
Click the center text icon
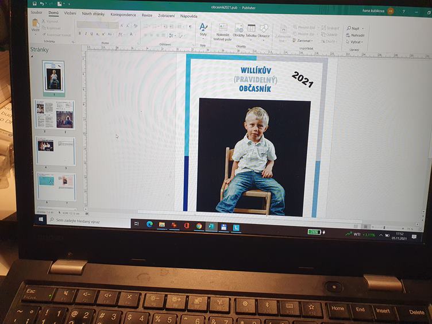click(x=152, y=35)
